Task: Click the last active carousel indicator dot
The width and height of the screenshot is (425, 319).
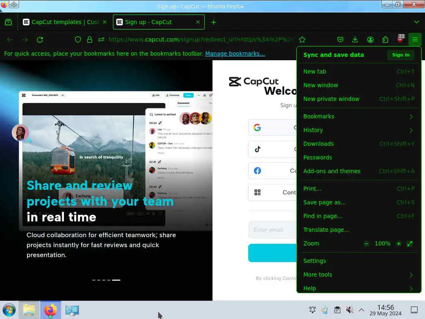Action: pos(116,280)
